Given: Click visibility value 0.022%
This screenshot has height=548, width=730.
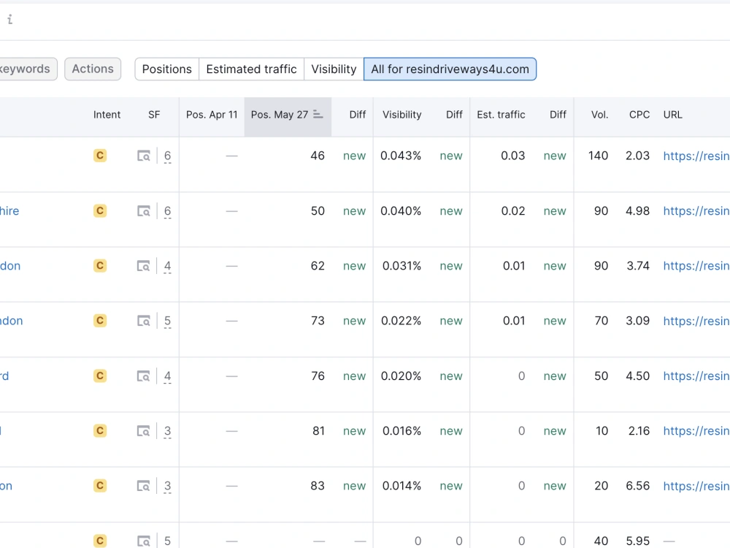Looking at the screenshot, I should click(x=401, y=321).
